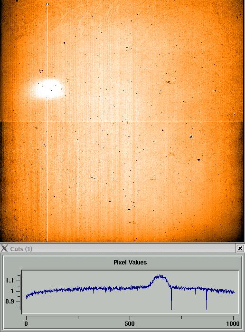Click the 0.9 label on the y-axis

click(9, 301)
